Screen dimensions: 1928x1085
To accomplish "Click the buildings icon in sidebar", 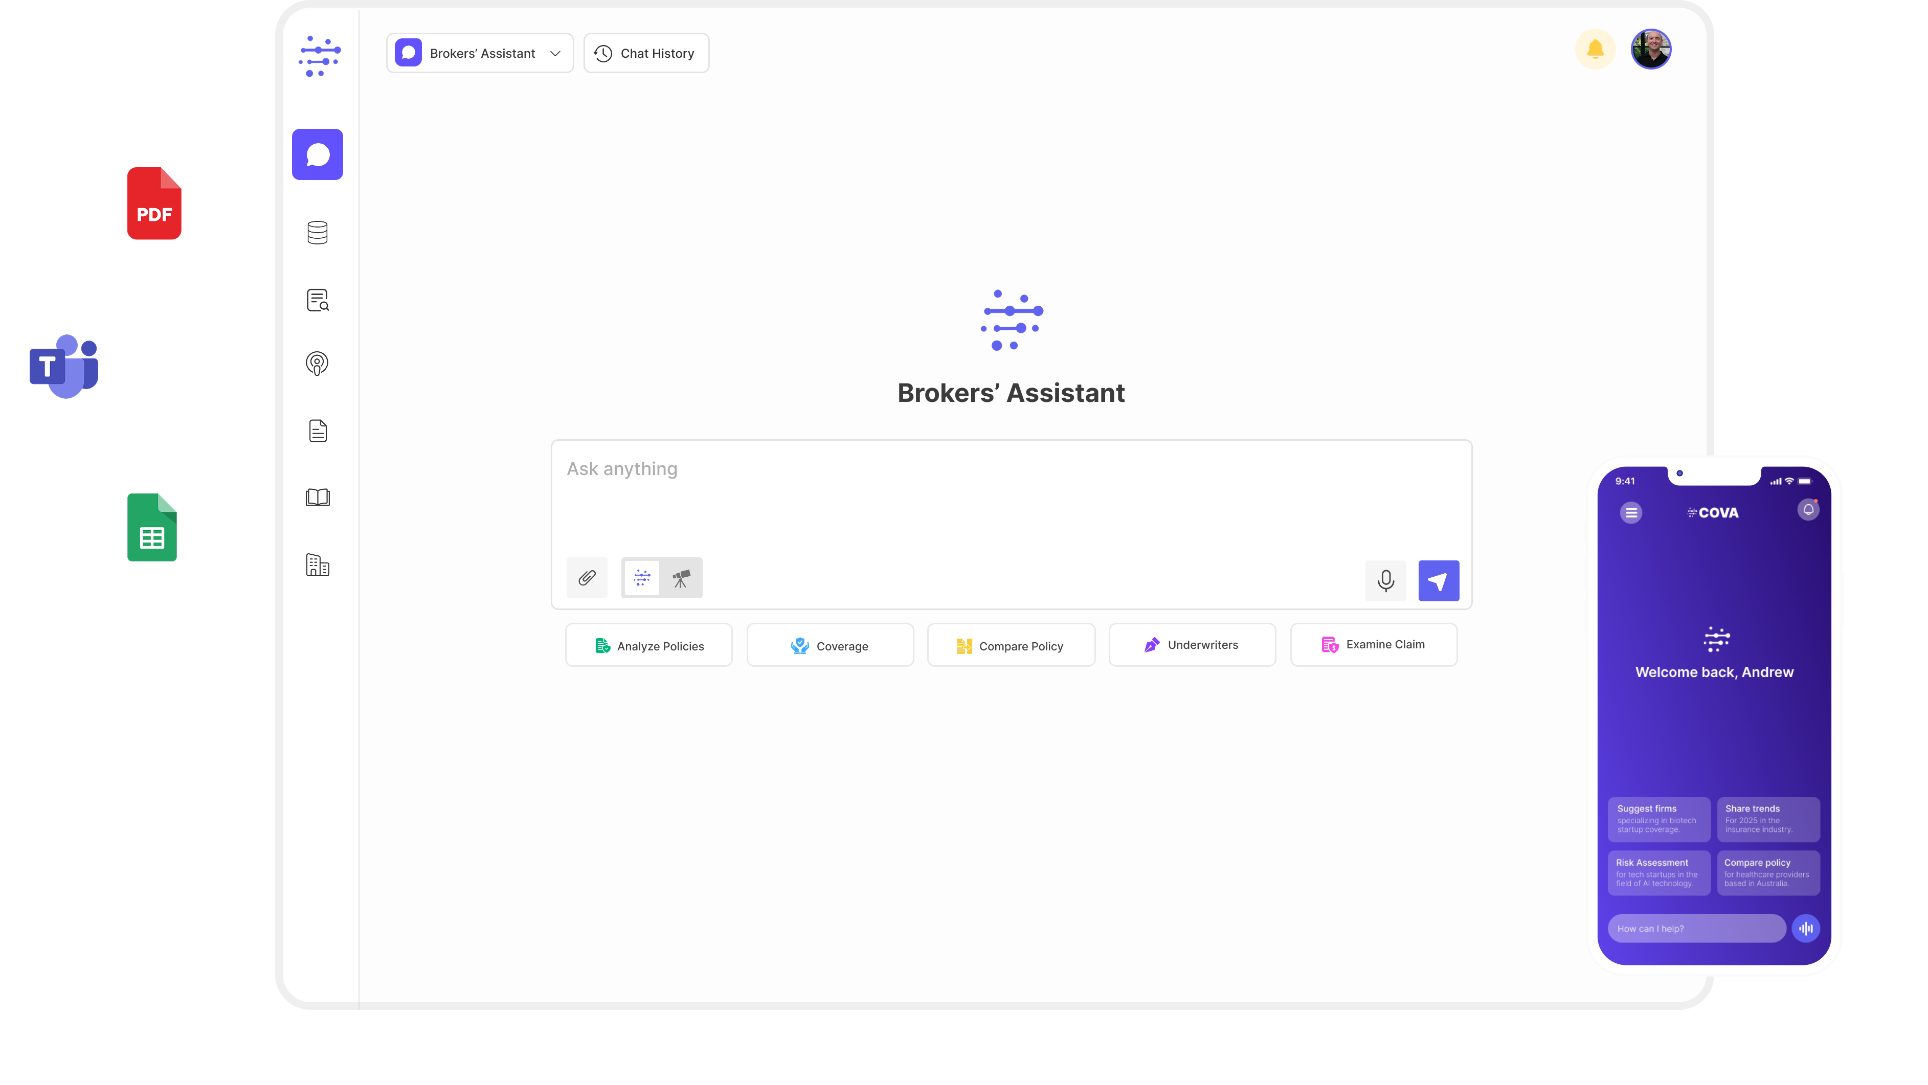I will tap(318, 565).
